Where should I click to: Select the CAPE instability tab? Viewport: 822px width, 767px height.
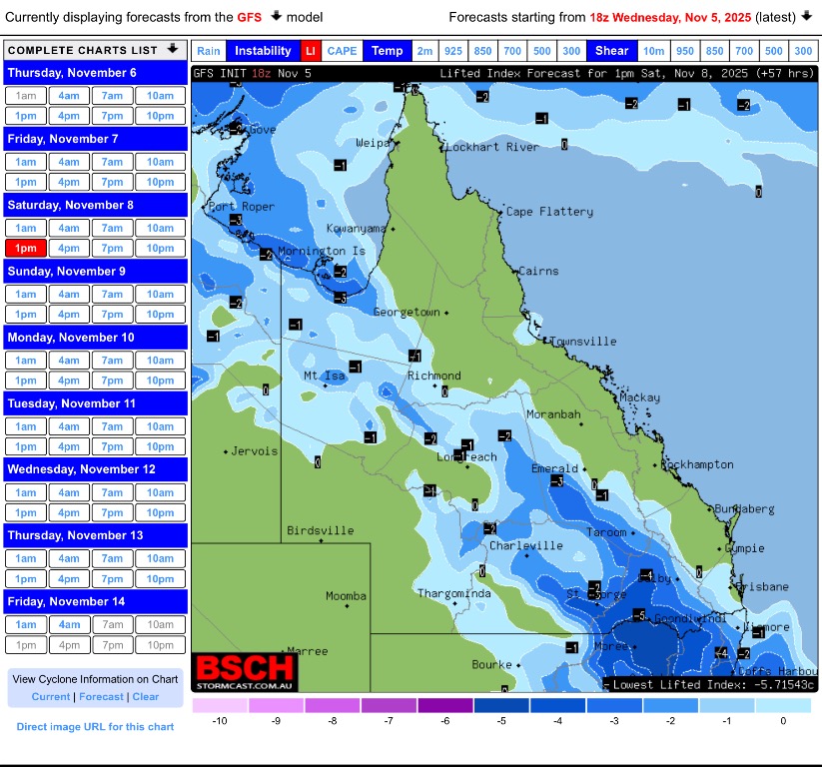tap(342, 51)
